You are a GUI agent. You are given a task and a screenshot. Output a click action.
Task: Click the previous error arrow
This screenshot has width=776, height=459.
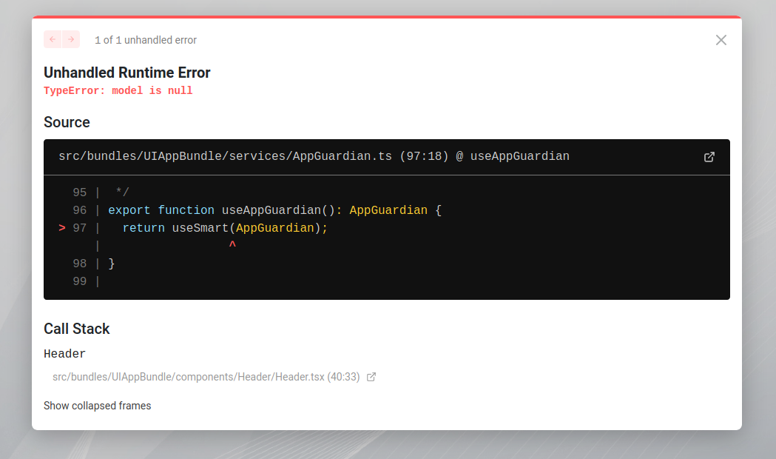tap(52, 39)
